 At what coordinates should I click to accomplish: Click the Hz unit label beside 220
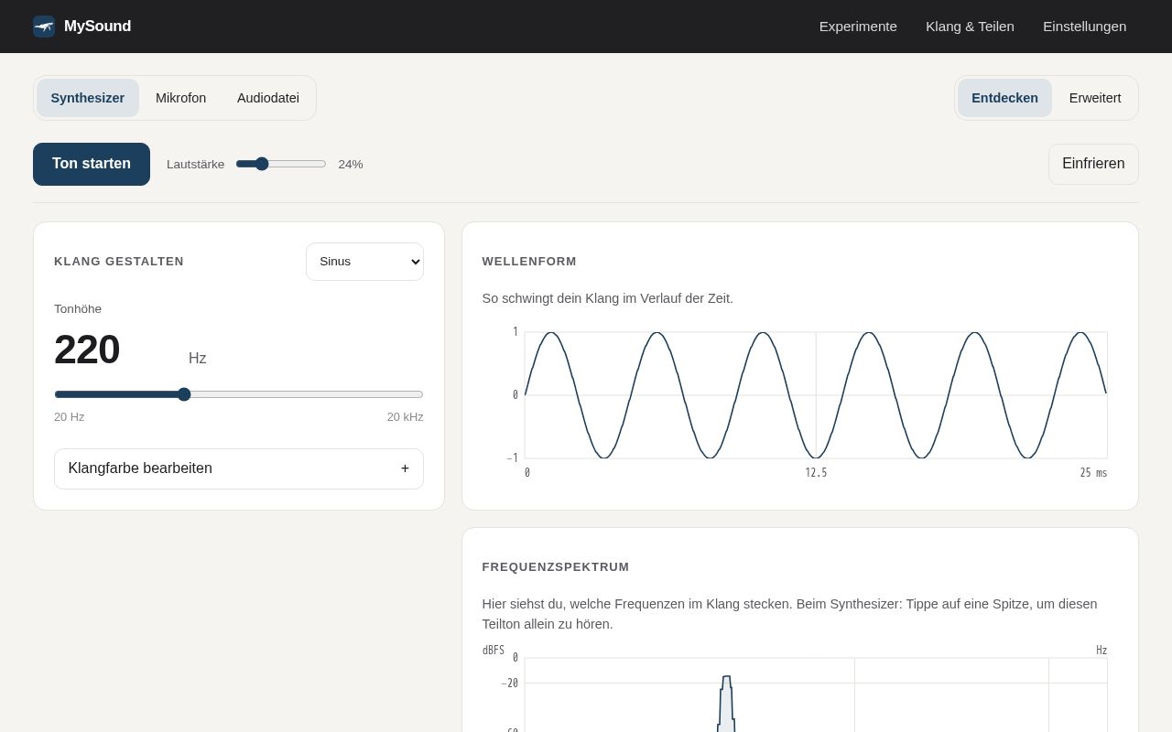click(x=198, y=359)
